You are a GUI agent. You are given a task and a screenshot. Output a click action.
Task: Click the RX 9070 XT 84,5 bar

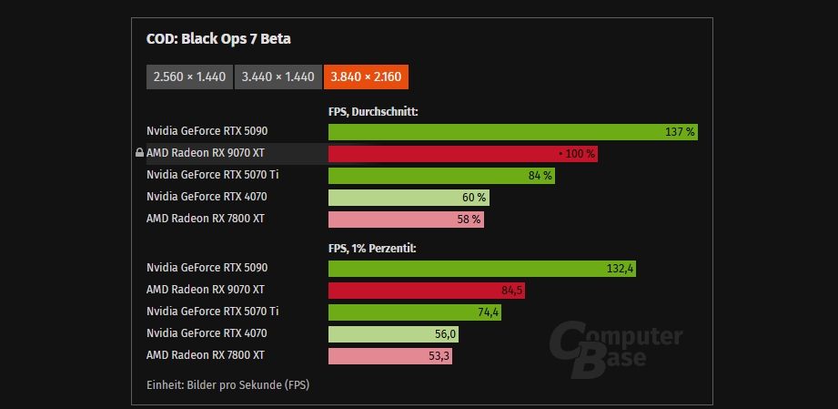pyautogui.click(x=426, y=291)
